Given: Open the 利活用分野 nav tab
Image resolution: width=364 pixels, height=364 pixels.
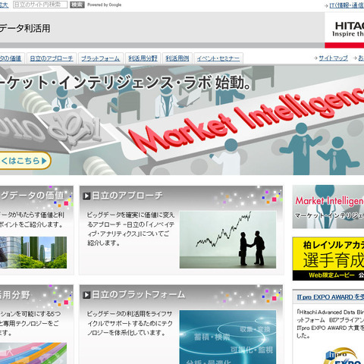Looking at the screenshot, I should point(143,58).
